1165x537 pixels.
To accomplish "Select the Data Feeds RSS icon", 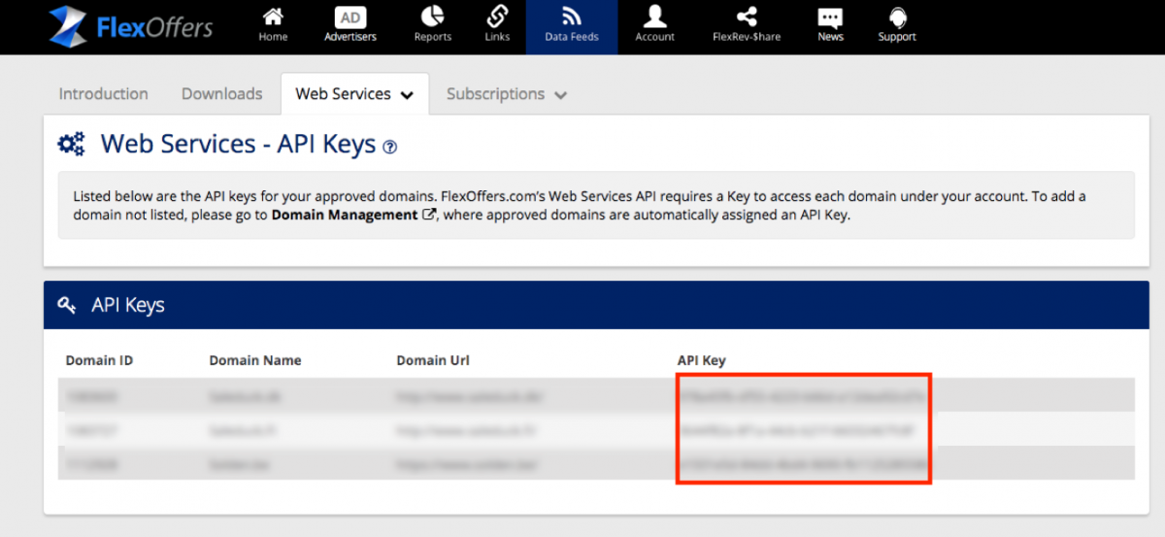I will 571,17.
